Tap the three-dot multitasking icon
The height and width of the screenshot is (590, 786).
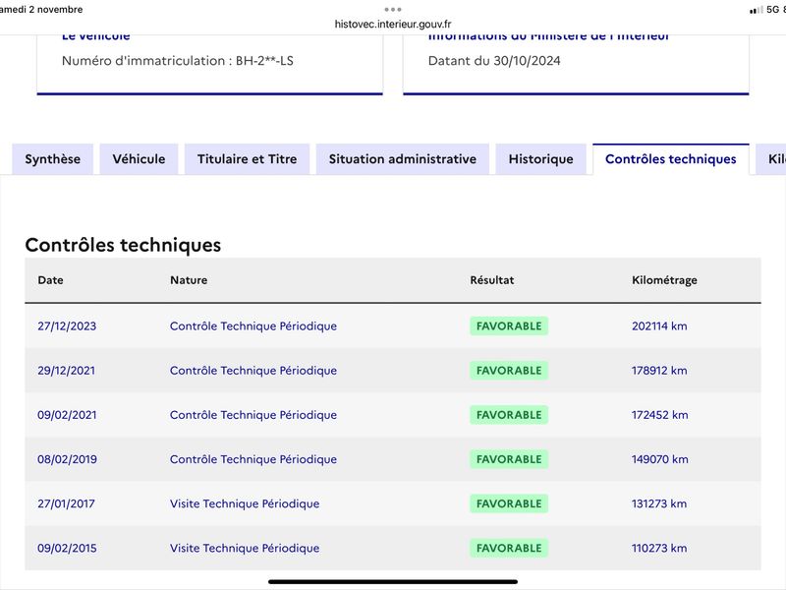pos(393,10)
